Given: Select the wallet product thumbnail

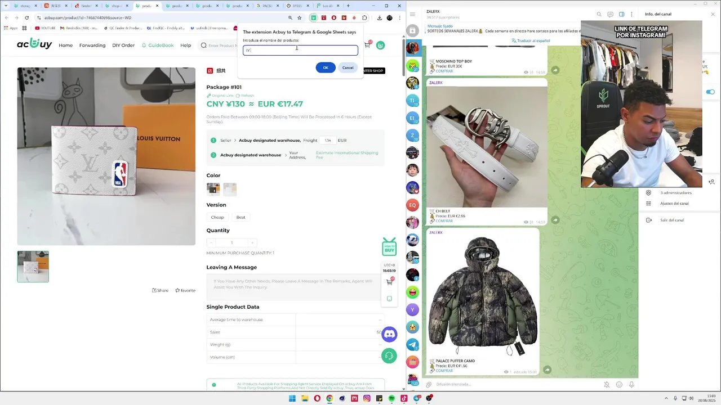Looking at the screenshot, I should [x=33, y=267].
